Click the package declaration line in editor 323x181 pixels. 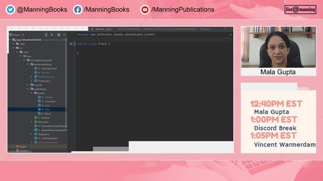click(x=117, y=35)
